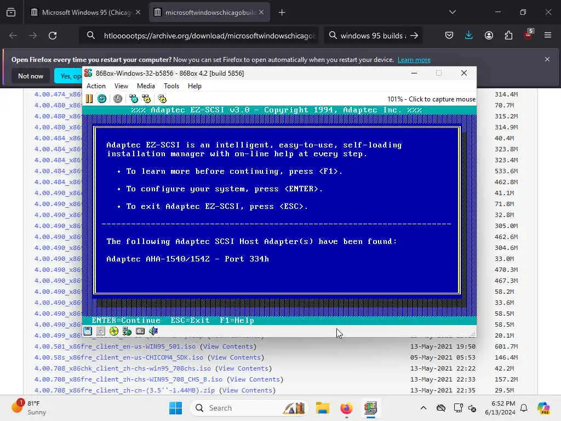Open the Firefox hamburger application menu
The width and height of the screenshot is (561, 421).
point(548,36)
